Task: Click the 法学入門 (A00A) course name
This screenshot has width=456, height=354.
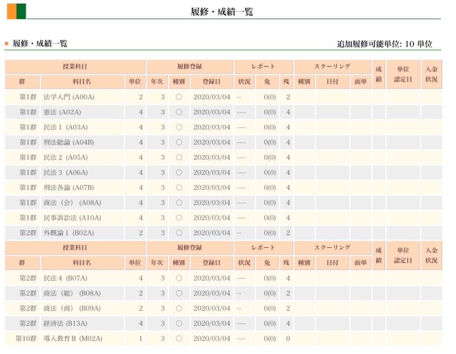Action: 69,97
